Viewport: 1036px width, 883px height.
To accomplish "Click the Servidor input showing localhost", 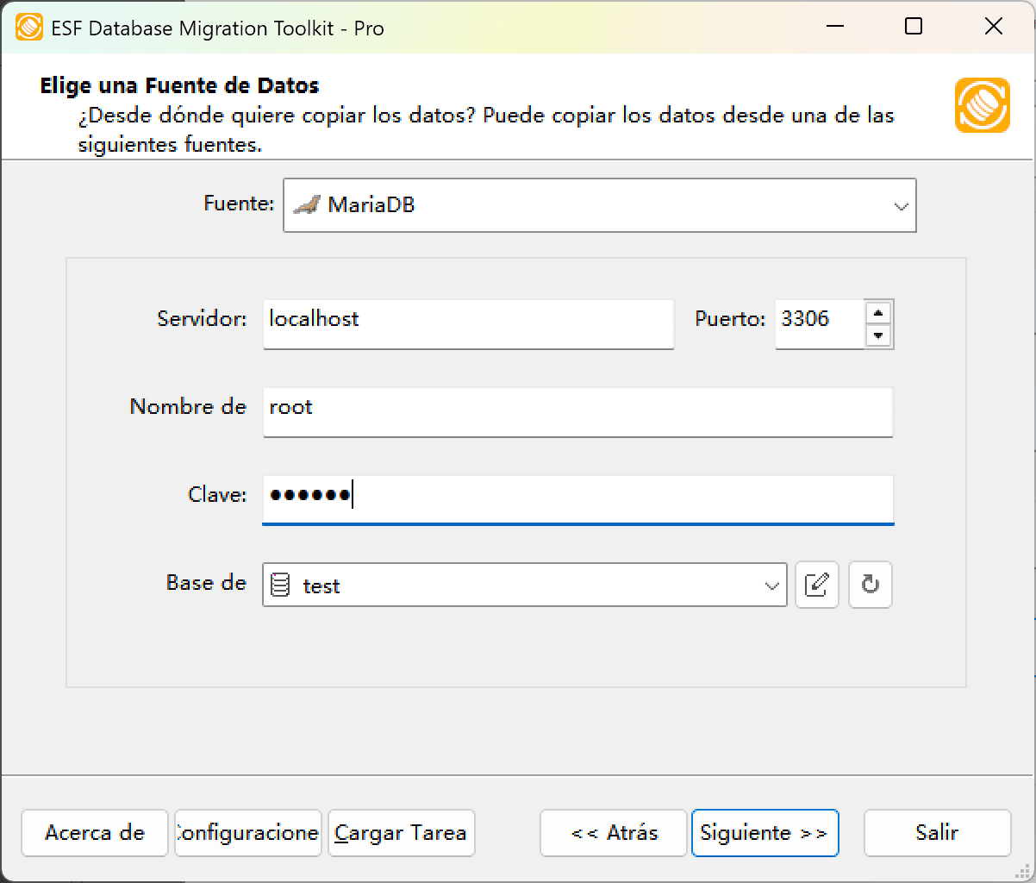I will [x=468, y=323].
